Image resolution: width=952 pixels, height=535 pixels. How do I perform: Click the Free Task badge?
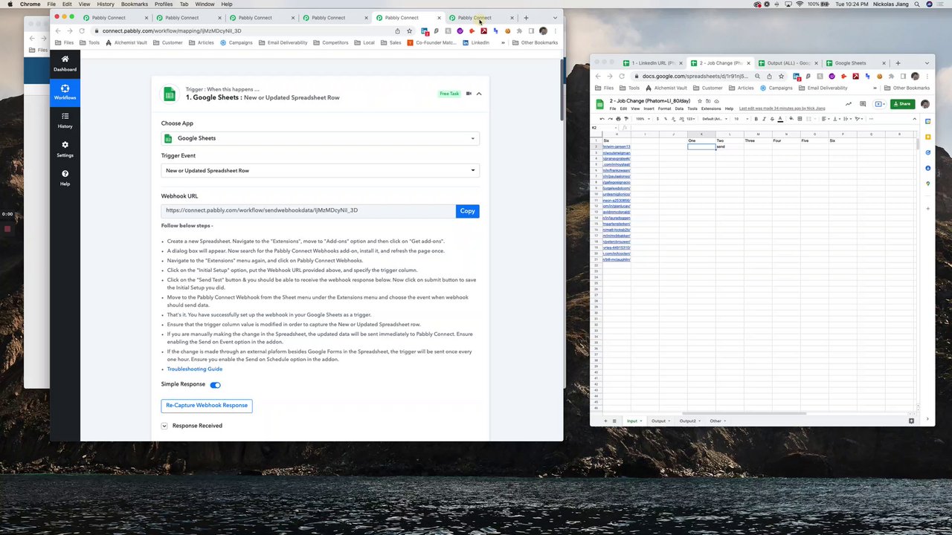tap(449, 94)
